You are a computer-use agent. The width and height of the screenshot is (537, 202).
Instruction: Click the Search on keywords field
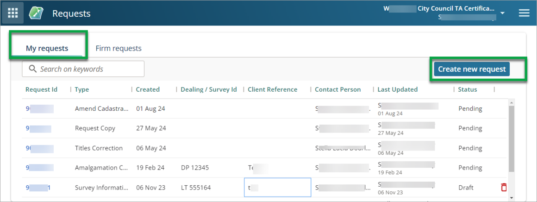point(88,69)
